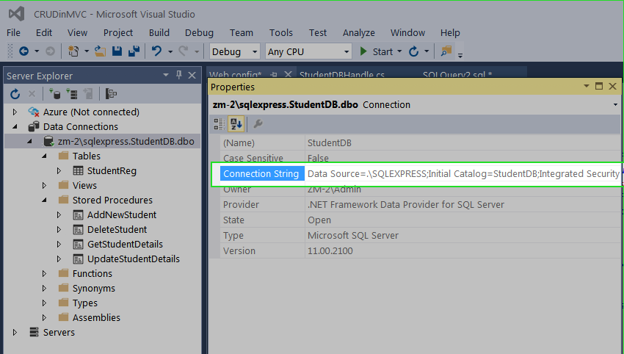The image size is (624, 354).
Task: Refresh the Server Explorer tree
Action: pyautogui.click(x=15, y=94)
